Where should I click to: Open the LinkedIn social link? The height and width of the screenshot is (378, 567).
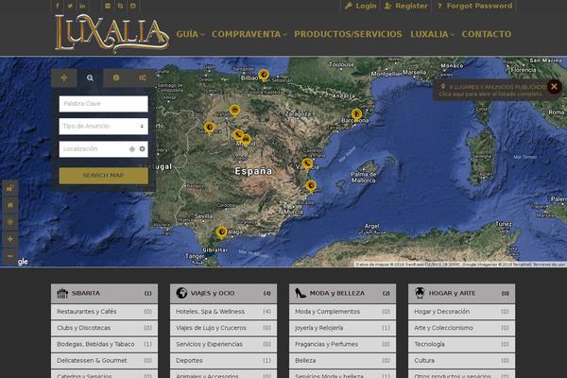point(82,6)
